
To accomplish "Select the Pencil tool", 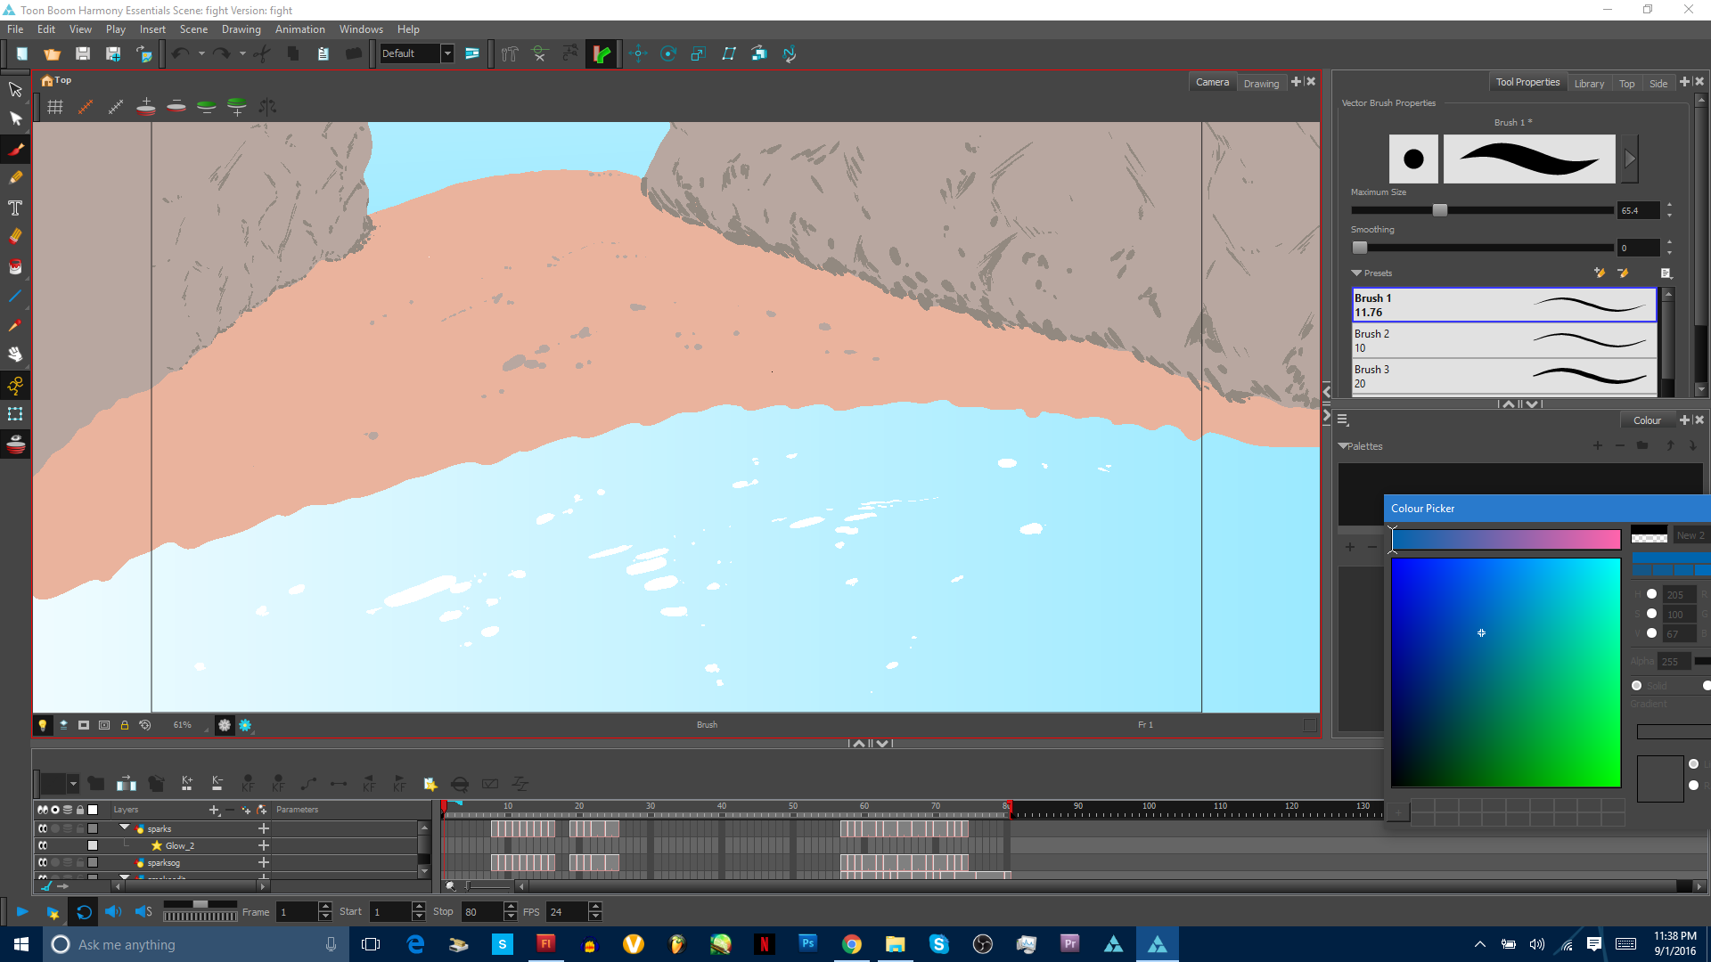I will click(x=15, y=177).
